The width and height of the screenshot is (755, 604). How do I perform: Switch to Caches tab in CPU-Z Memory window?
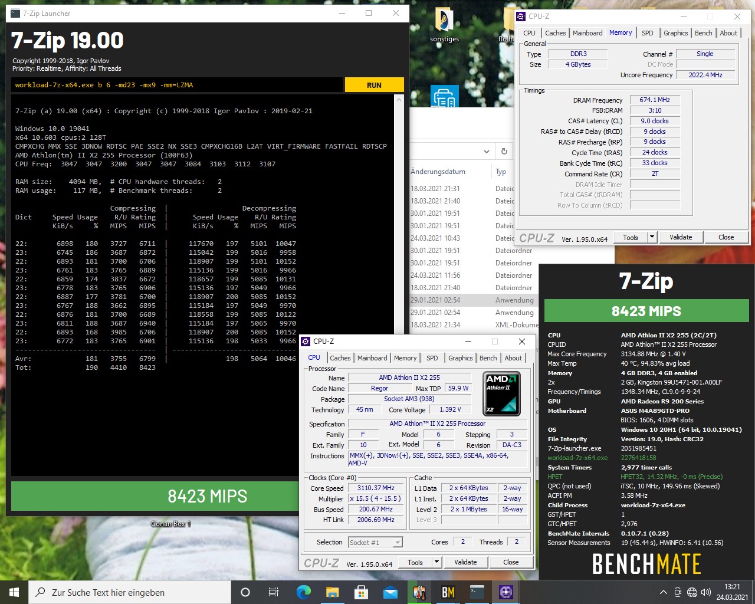click(556, 33)
